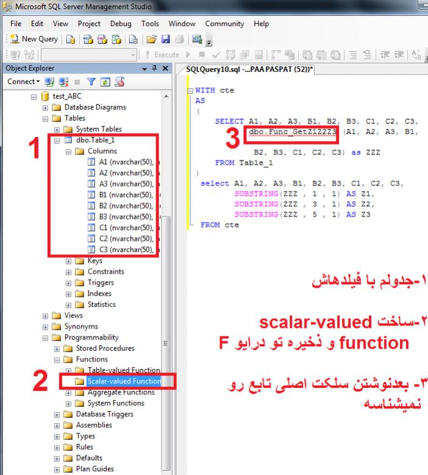Collapse the Columns folder

coord(68,151)
